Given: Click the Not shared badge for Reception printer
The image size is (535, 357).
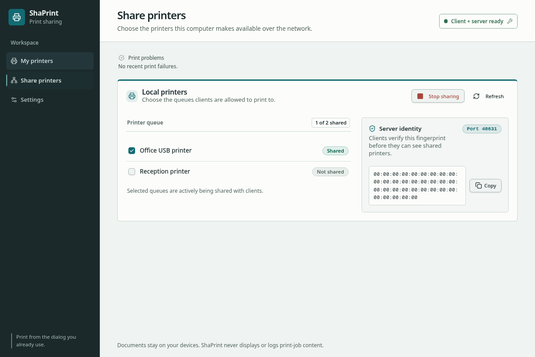Looking at the screenshot, I should click(330, 172).
